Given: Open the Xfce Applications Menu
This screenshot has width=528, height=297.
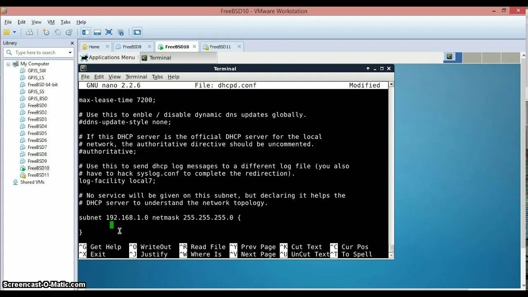Looking at the screenshot, I should [108, 58].
